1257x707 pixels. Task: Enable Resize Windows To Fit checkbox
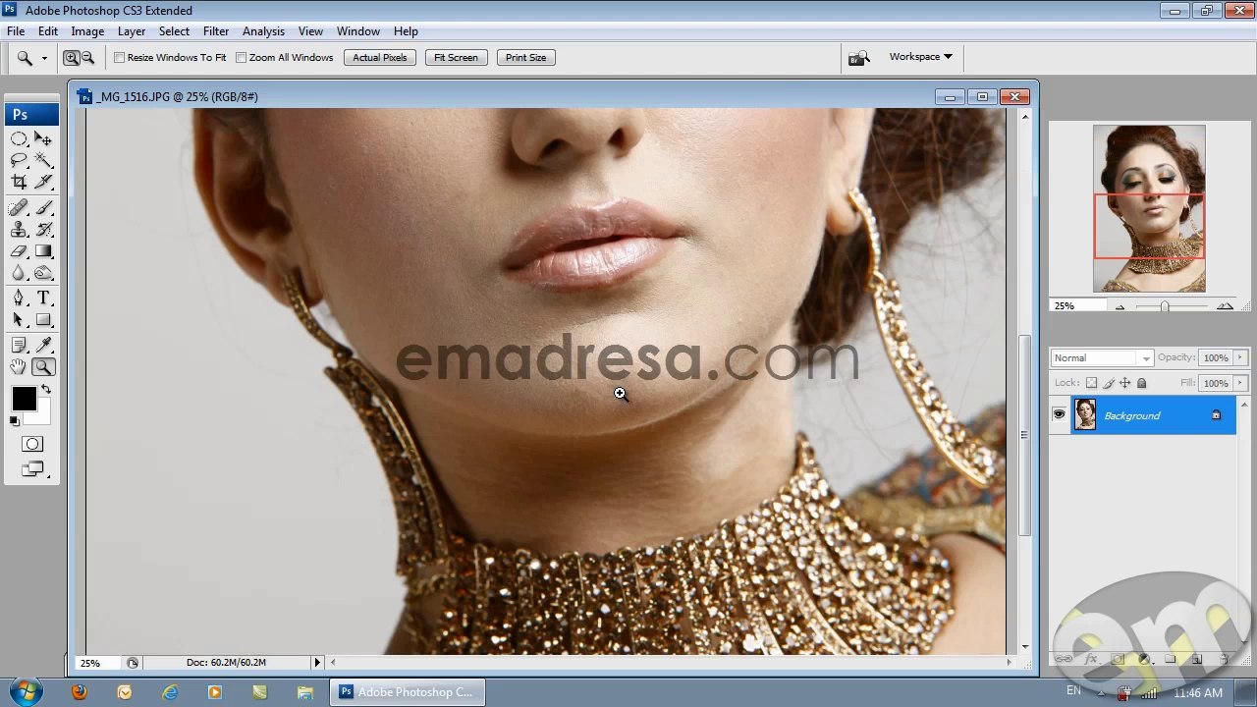click(x=120, y=58)
